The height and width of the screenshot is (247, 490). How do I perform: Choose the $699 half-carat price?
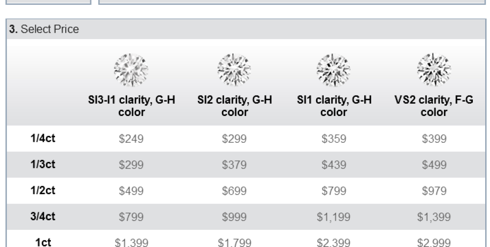point(234,191)
